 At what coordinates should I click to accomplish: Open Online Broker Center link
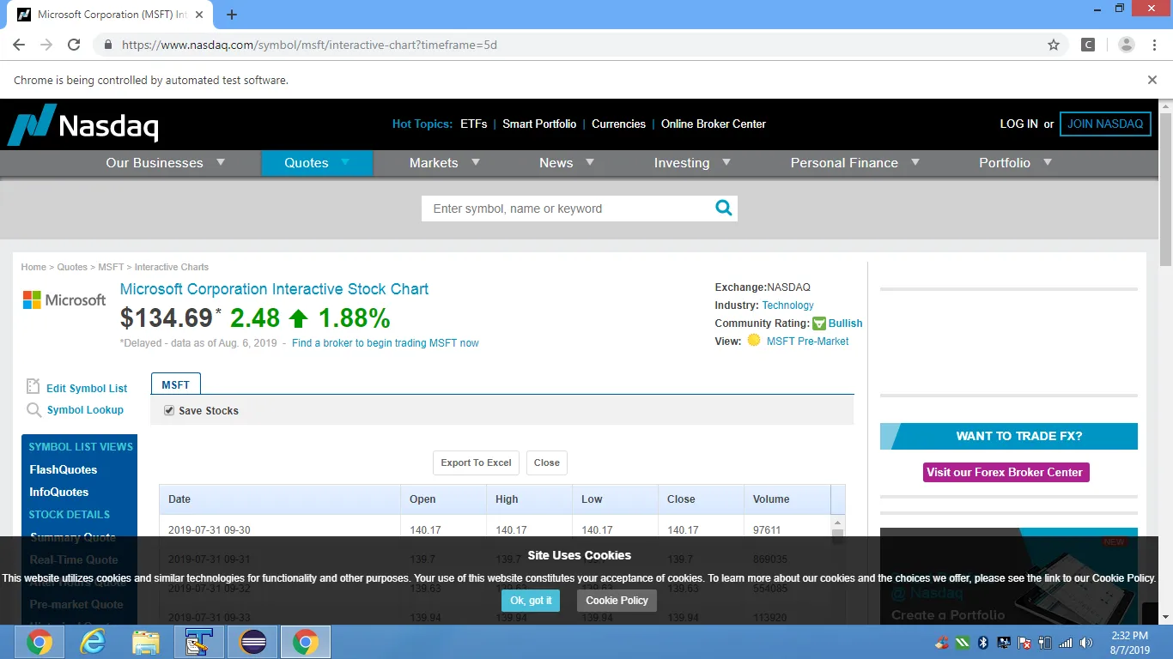click(714, 124)
